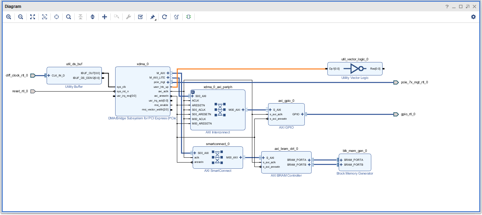Activate the Select Area tool icon
The height and width of the screenshot is (215, 482).
45,17
